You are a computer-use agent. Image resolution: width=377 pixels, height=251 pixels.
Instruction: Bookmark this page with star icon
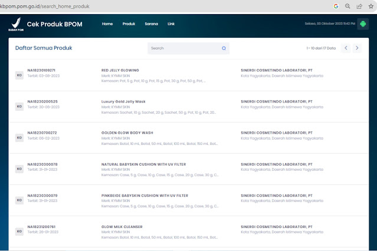(x=371, y=6)
